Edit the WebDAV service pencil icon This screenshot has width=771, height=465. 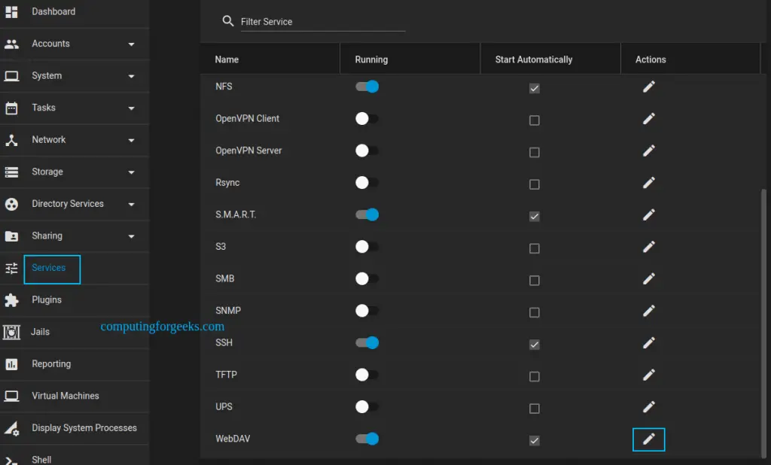pyautogui.click(x=648, y=439)
